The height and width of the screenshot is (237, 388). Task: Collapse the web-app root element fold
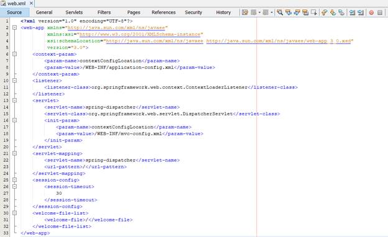pyautogui.click(x=14, y=27)
